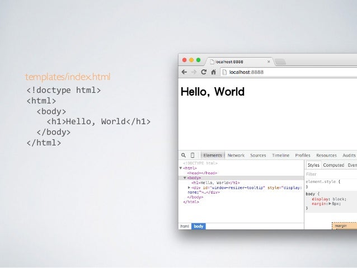Go to the browser home page
Viewport: 357px width, 268px height.
[x=213, y=72]
